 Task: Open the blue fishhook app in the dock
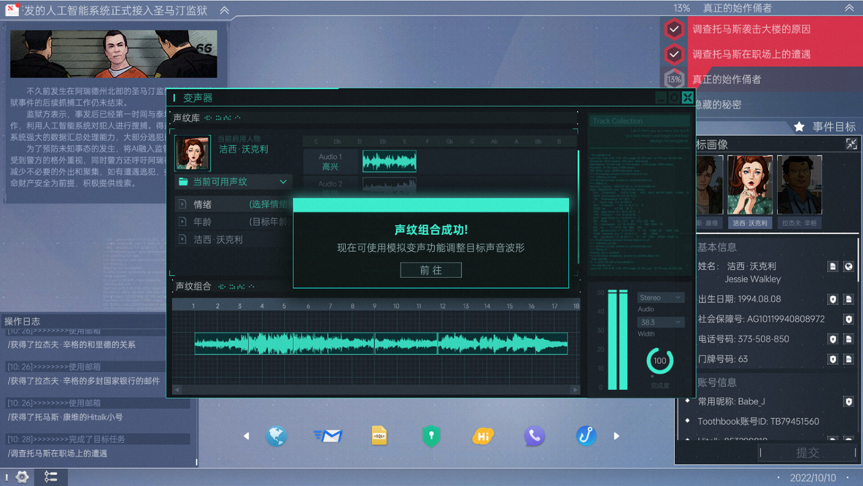(x=586, y=436)
